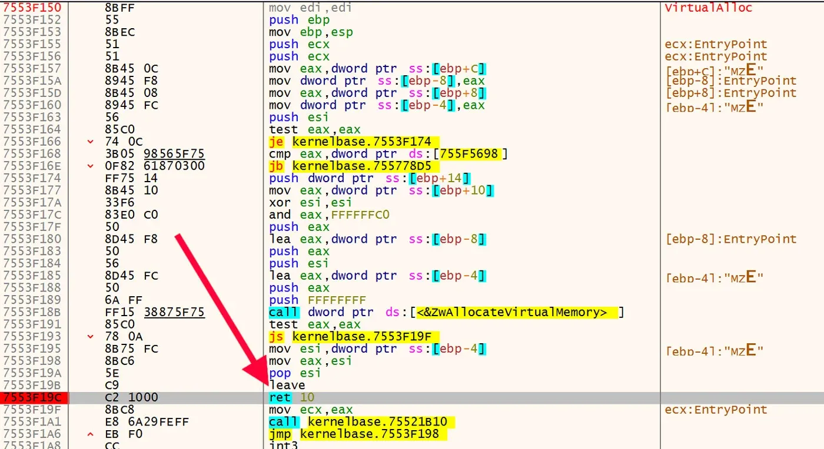Screen dimensions: 824x449
Task: Select the jump arrow beside bytes 74 0C
Action: click(x=90, y=142)
